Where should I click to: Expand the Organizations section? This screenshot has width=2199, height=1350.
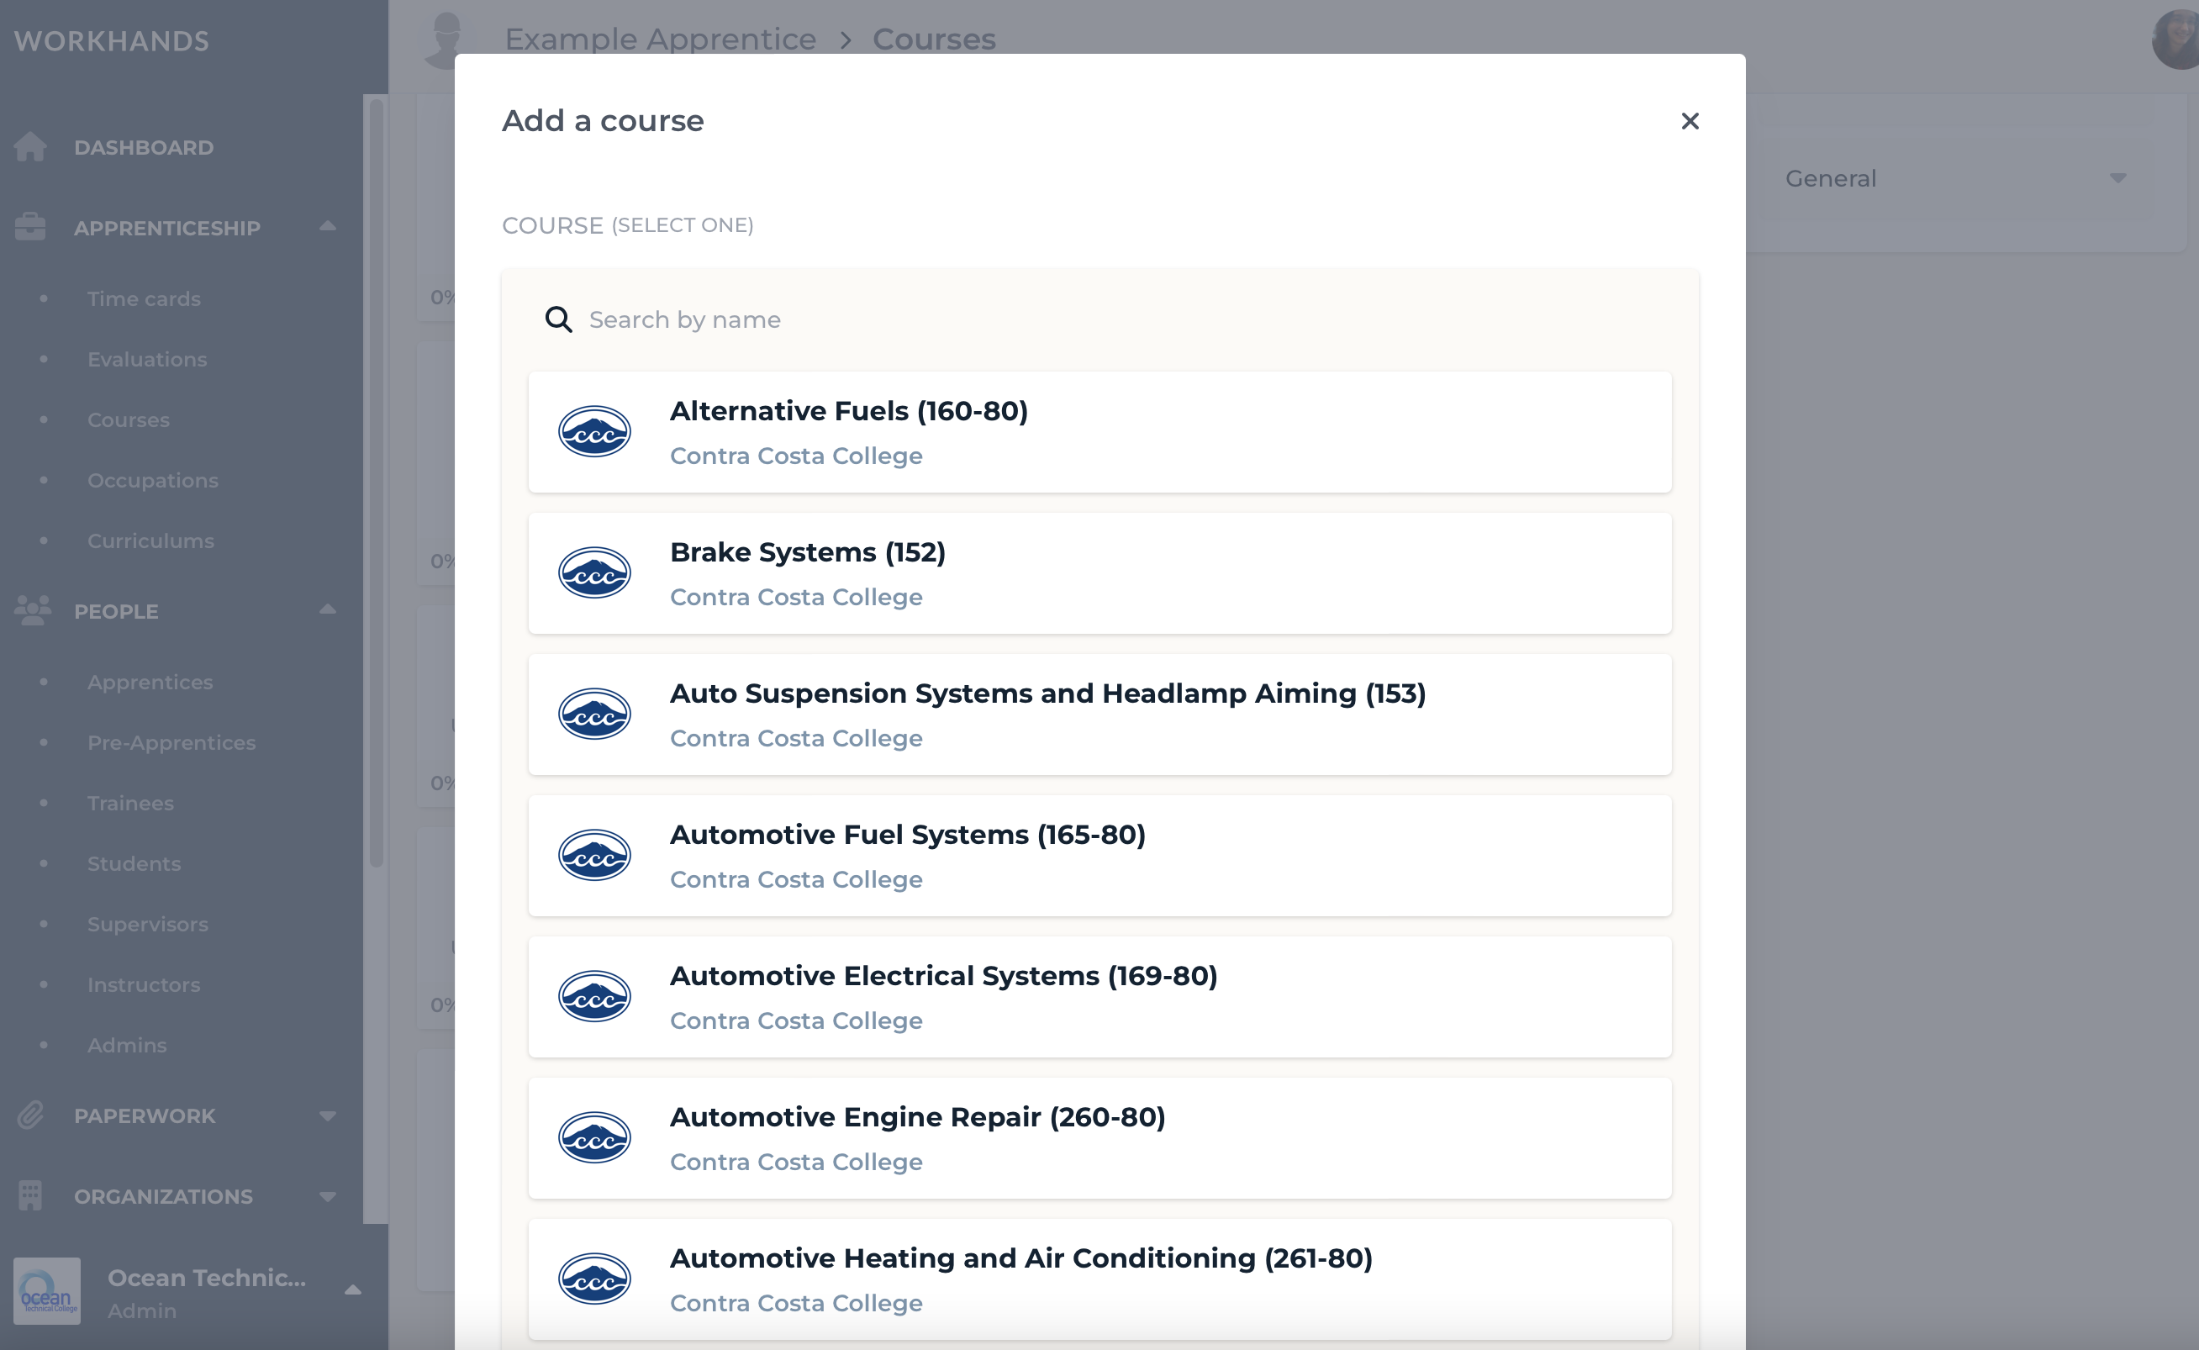click(328, 1196)
